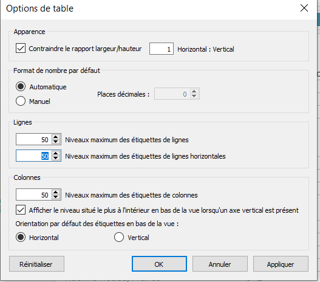
Task: Uncheck Contraindre le rapport largeur/hauteur
Action: pos(21,48)
